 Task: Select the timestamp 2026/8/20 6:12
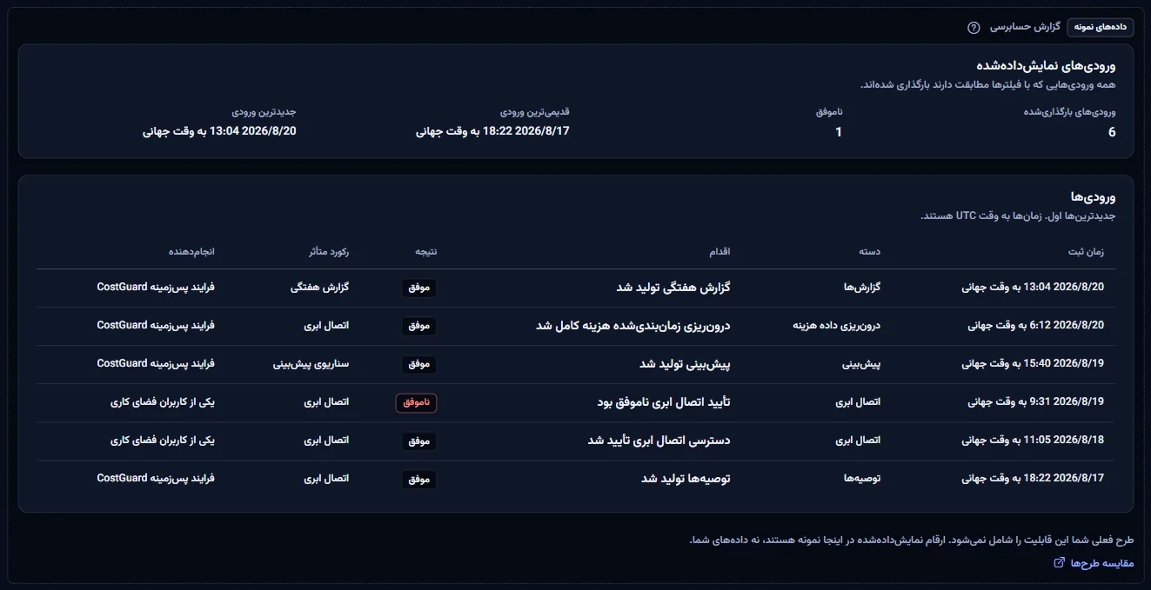point(1035,327)
